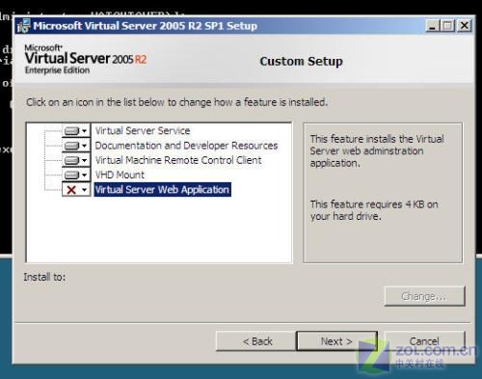Open VHD Mount feature install dropdown

click(x=76, y=175)
